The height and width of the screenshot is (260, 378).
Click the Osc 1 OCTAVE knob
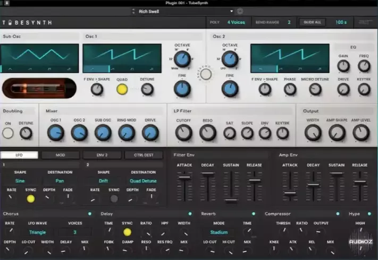point(182,59)
